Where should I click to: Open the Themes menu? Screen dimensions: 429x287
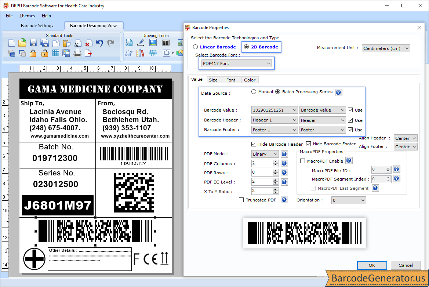tap(27, 16)
